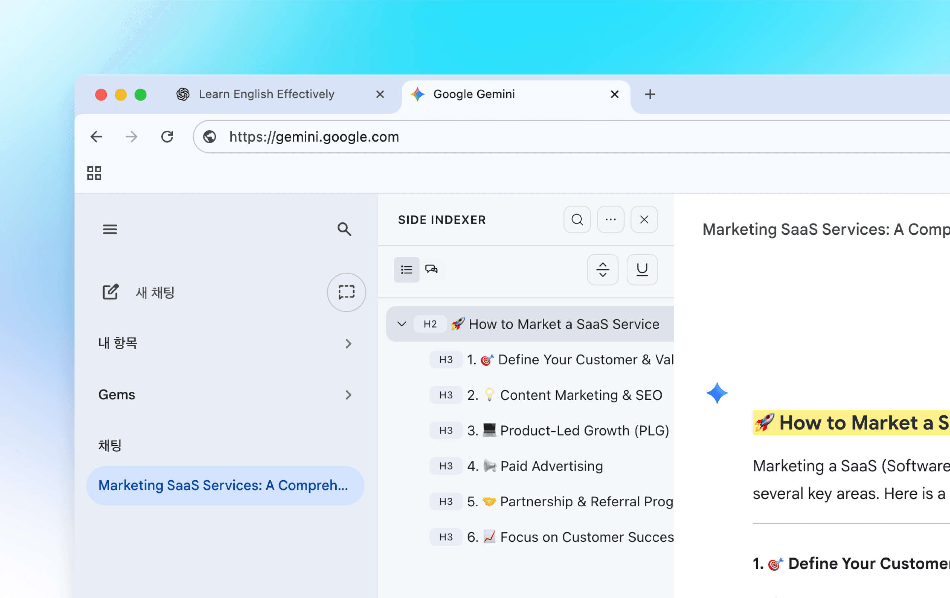The width and height of the screenshot is (950, 598).
Task: Click the selection-mode icon next to 새 채팅
Action: [x=346, y=292]
